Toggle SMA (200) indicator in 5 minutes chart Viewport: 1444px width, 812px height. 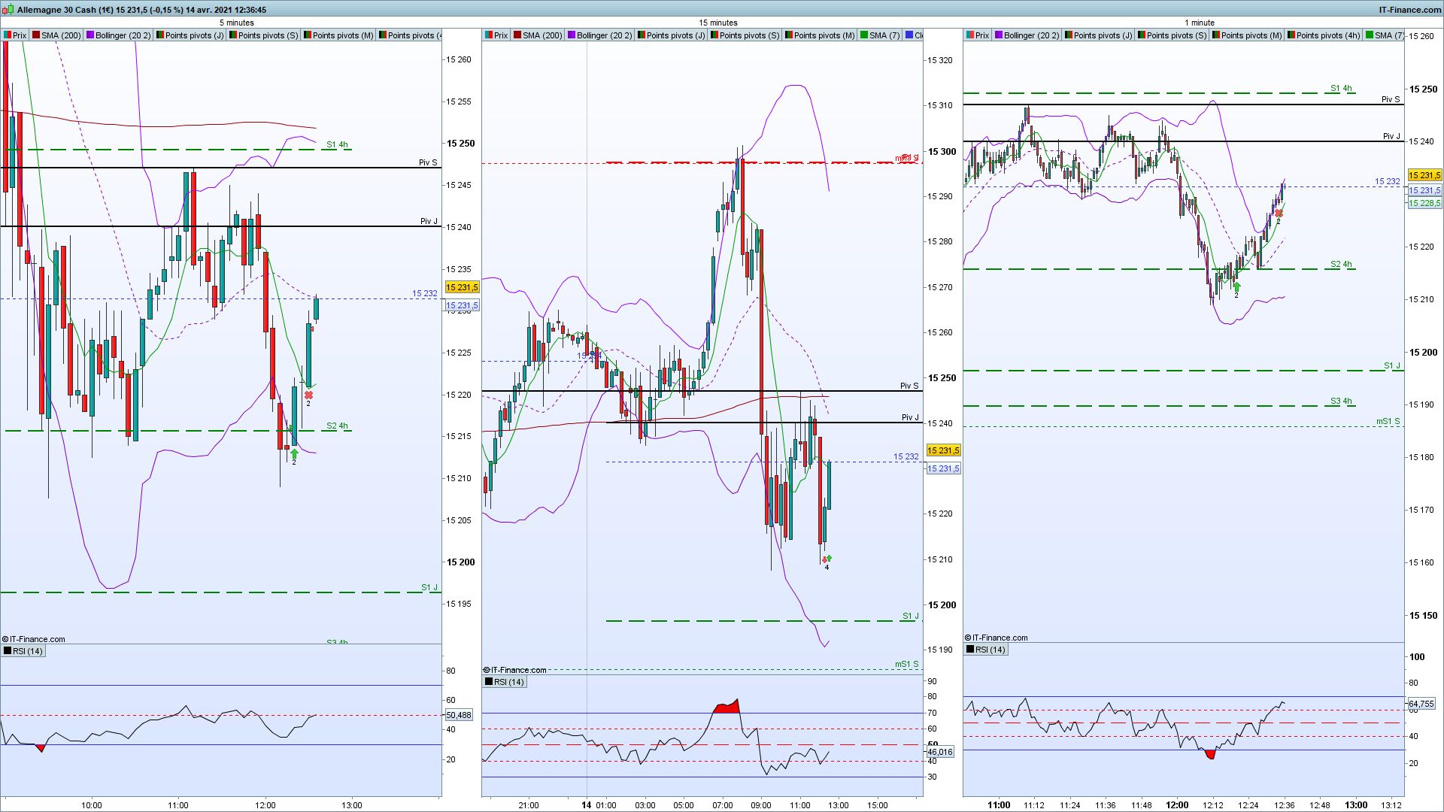pos(57,35)
